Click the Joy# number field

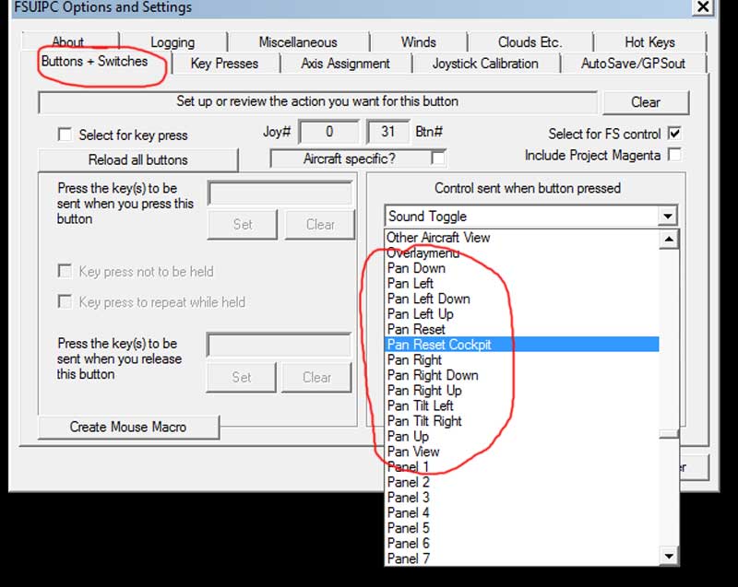coord(329,132)
